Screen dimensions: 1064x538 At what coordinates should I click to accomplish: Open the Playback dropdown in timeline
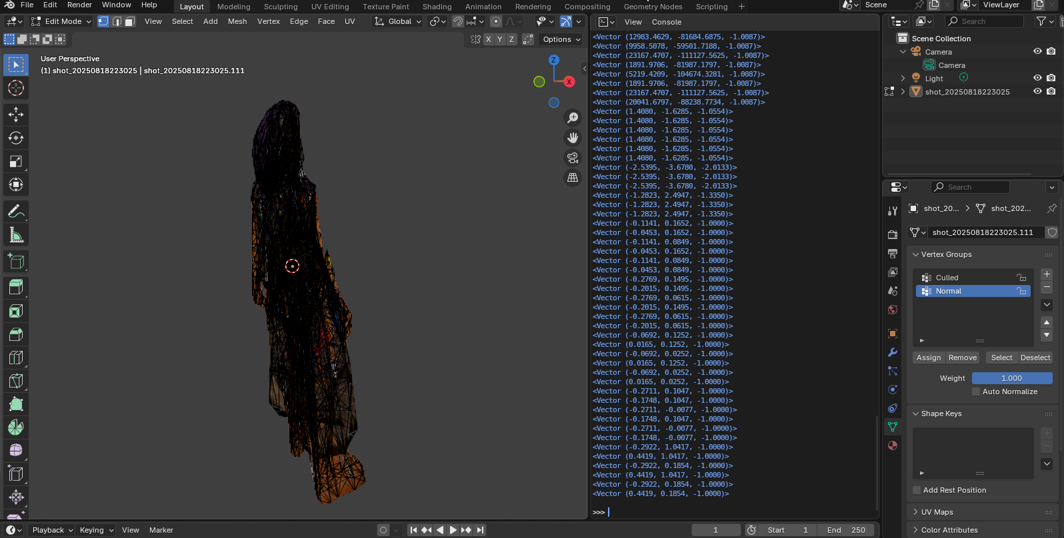[x=53, y=530]
